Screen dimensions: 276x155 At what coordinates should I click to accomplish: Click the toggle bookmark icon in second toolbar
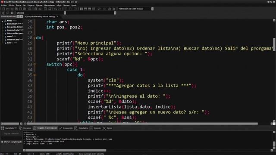pos(8,13)
